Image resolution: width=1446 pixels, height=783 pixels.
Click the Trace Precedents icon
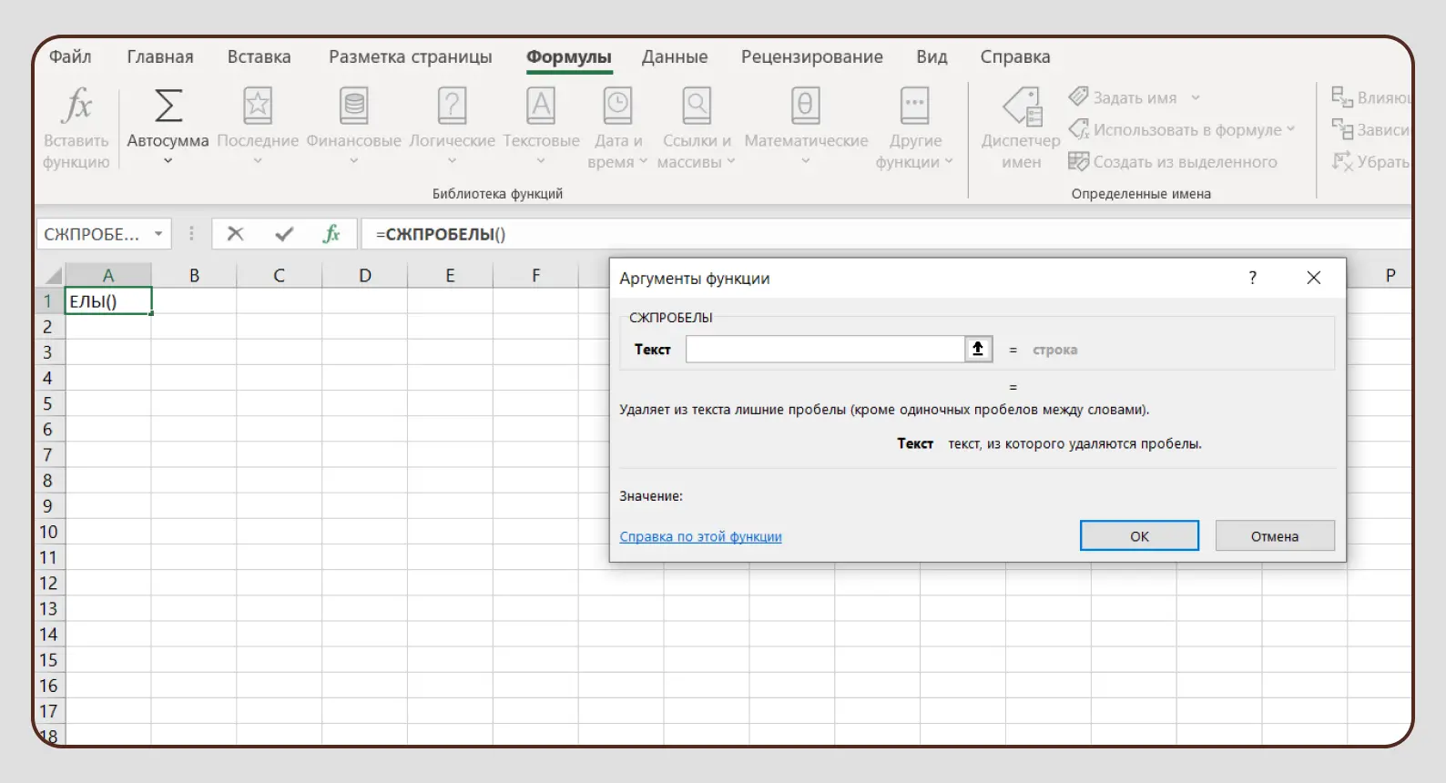[x=1342, y=97]
